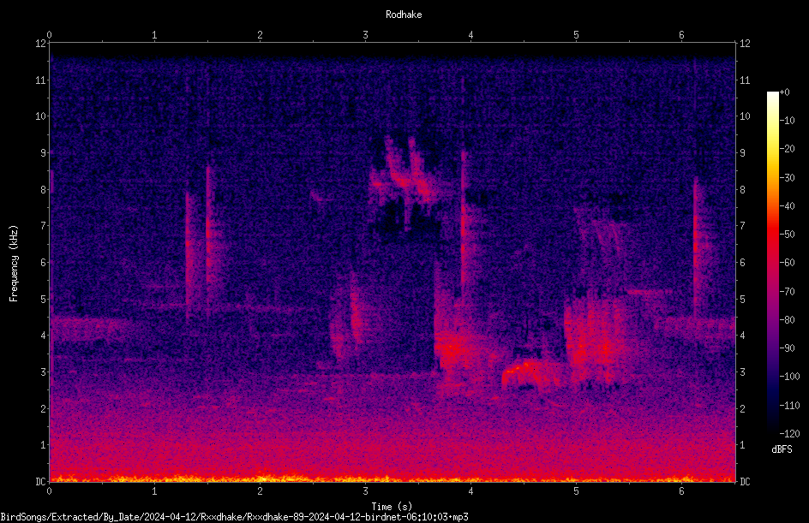Click the -120 label on color scale
This screenshot has width=809, height=523.
[789, 434]
